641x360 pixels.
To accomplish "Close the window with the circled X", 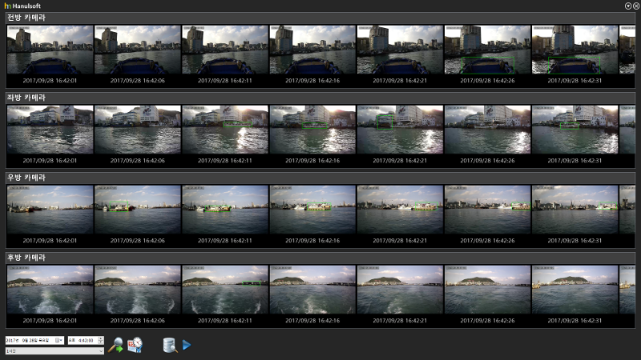I will 635,6.
